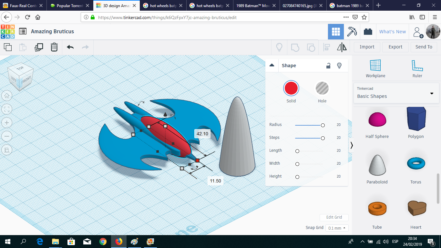
Task: Click the Export button
Action: coord(395,47)
